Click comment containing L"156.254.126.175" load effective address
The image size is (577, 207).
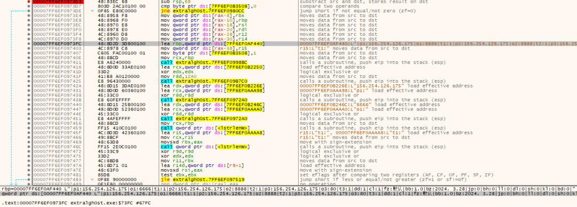[386, 86]
